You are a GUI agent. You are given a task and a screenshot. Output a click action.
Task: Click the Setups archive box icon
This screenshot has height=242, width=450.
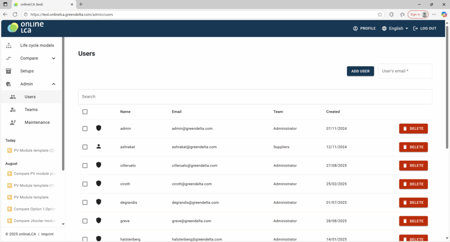coord(9,71)
